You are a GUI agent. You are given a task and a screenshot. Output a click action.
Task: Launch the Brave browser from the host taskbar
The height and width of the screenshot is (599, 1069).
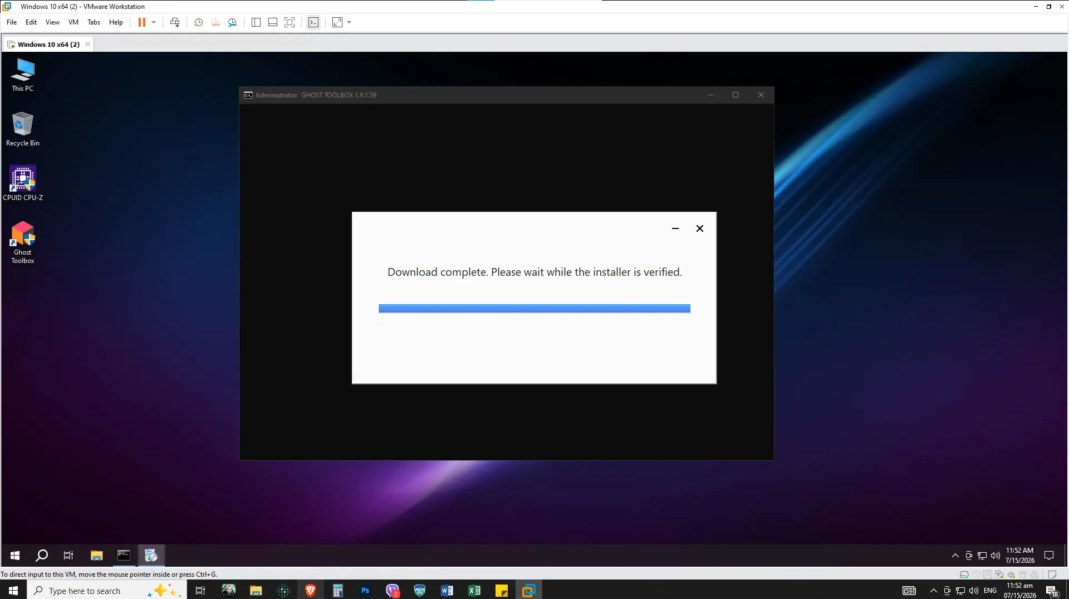(311, 591)
